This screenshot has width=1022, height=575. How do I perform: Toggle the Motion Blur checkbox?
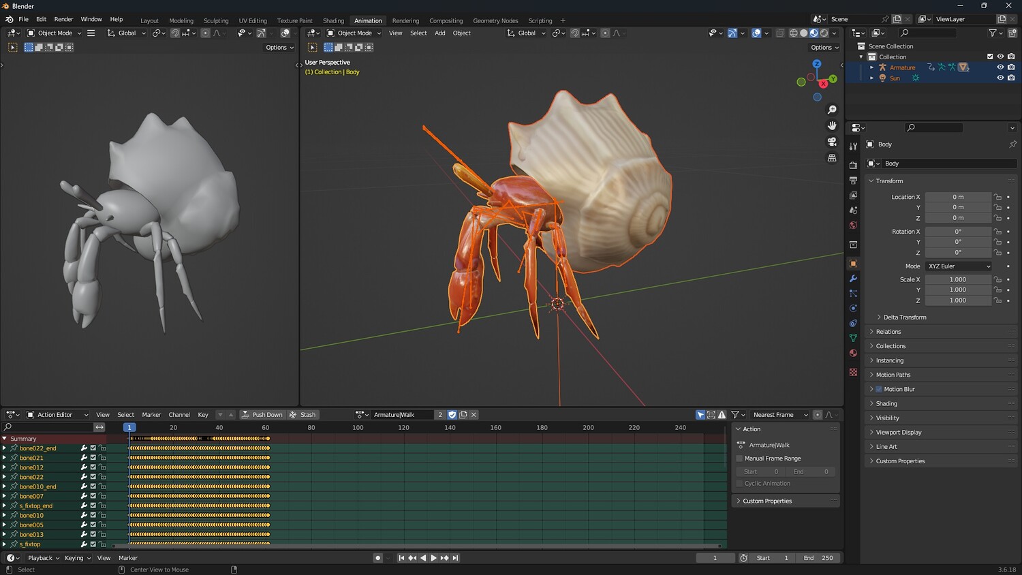(x=879, y=389)
